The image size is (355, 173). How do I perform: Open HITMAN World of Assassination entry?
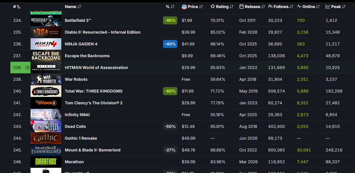pyautogui.click(x=96, y=68)
